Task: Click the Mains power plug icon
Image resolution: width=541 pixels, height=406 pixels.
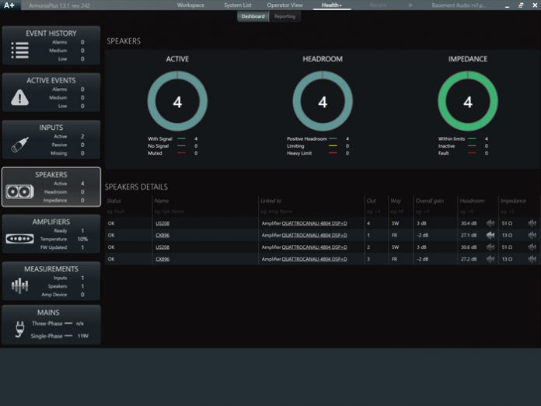Action: 20,329
